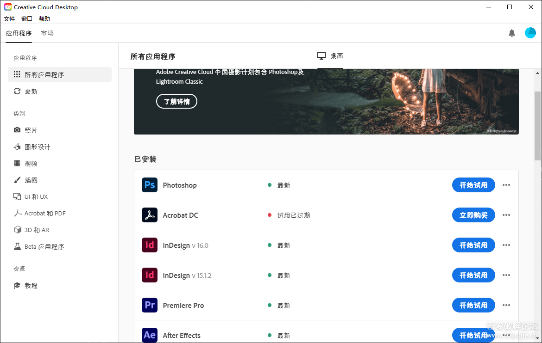542x343 pixels.
Task: Click the 已安装 section heading
Action: click(x=145, y=159)
